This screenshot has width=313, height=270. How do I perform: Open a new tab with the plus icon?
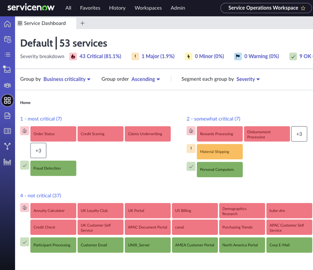[82, 23]
